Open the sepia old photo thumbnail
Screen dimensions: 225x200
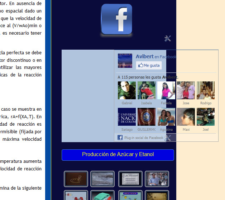pos(157,195)
